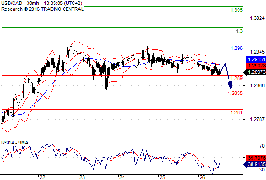Click the 1.2855 red support label
Viewport: 266px width, 180px height.
point(235,93)
